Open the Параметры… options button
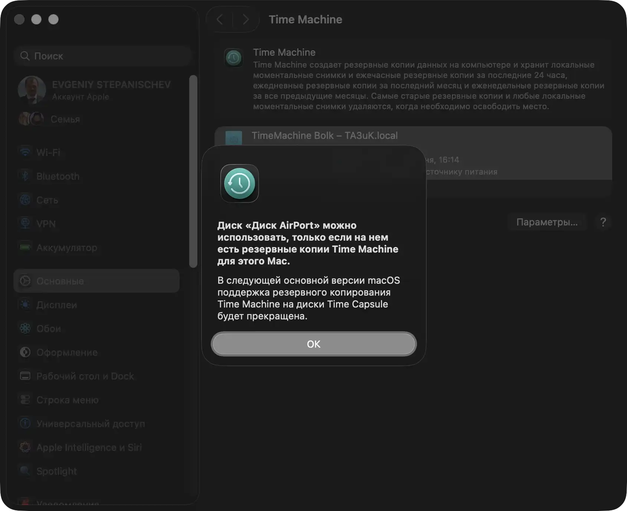The height and width of the screenshot is (511, 627). pyautogui.click(x=547, y=222)
